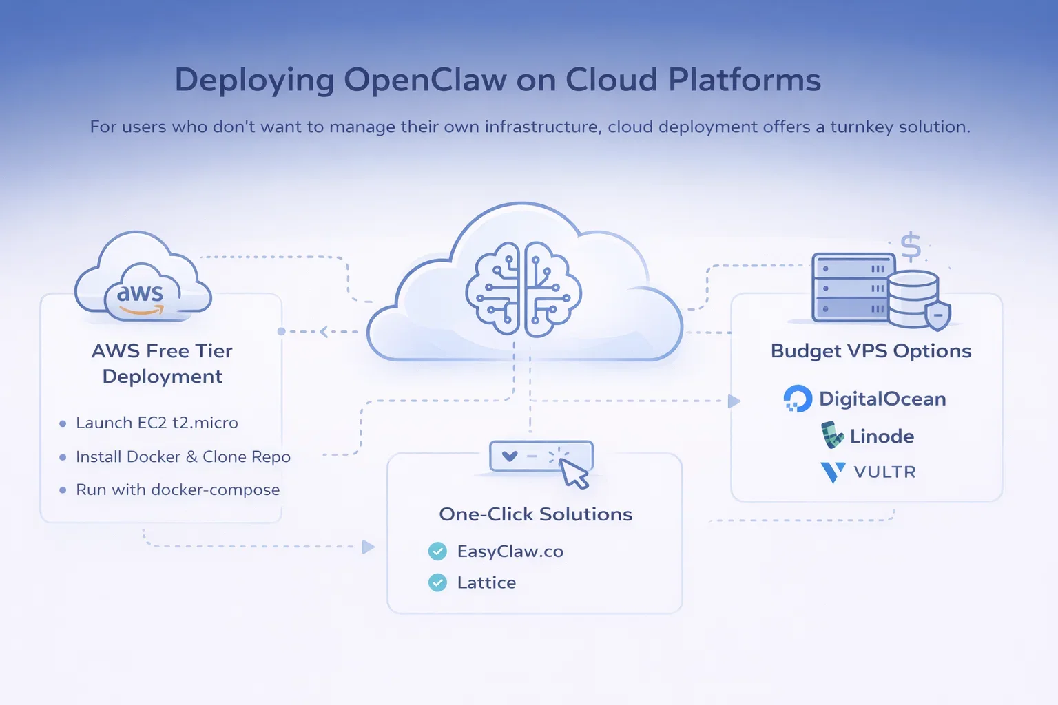Image resolution: width=1058 pixels, height=705 pixels.
Task: Click the Launch EC2 t2.micro bullet item
Action: (x=156, y=423)
